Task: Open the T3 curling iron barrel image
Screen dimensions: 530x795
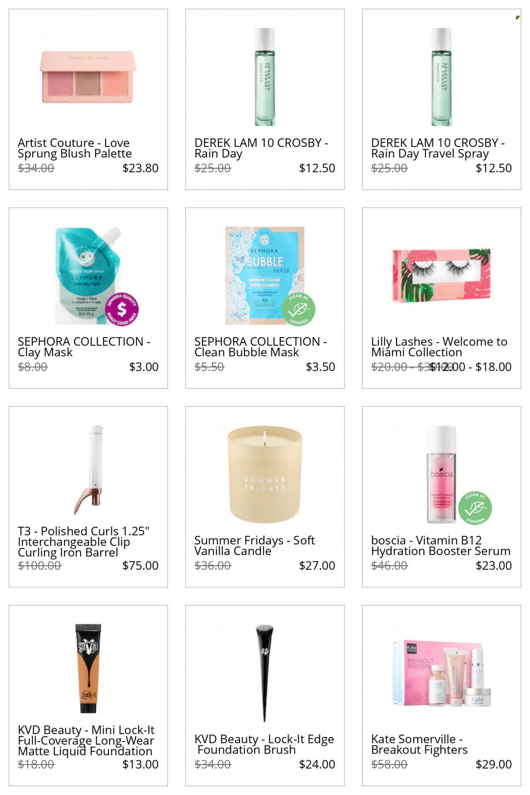Action: (93, 470)
